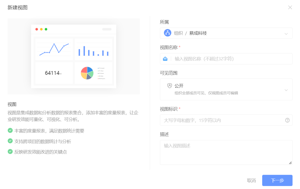
Task: Click the dashboard icon inside the 视图名称 input
Action: pyautogui.click(x=165, y=58)
